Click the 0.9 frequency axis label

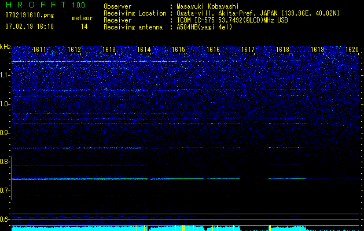pyautogui.click(x=5, y=133)
